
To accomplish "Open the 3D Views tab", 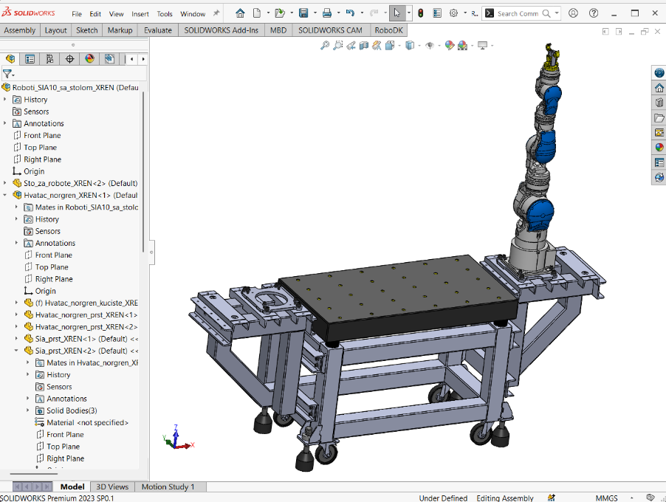I will (112, 486).
